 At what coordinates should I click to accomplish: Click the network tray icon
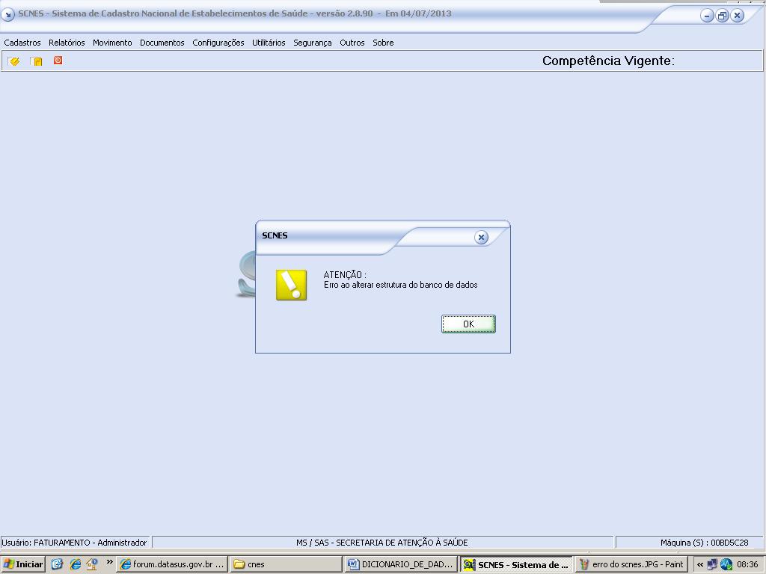pos(712,564)
